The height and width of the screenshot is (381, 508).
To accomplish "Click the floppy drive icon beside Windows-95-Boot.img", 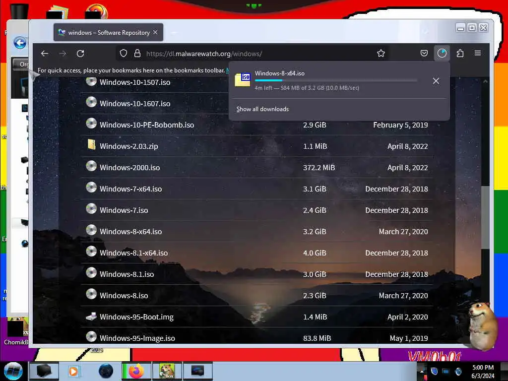I will [91, 316].
